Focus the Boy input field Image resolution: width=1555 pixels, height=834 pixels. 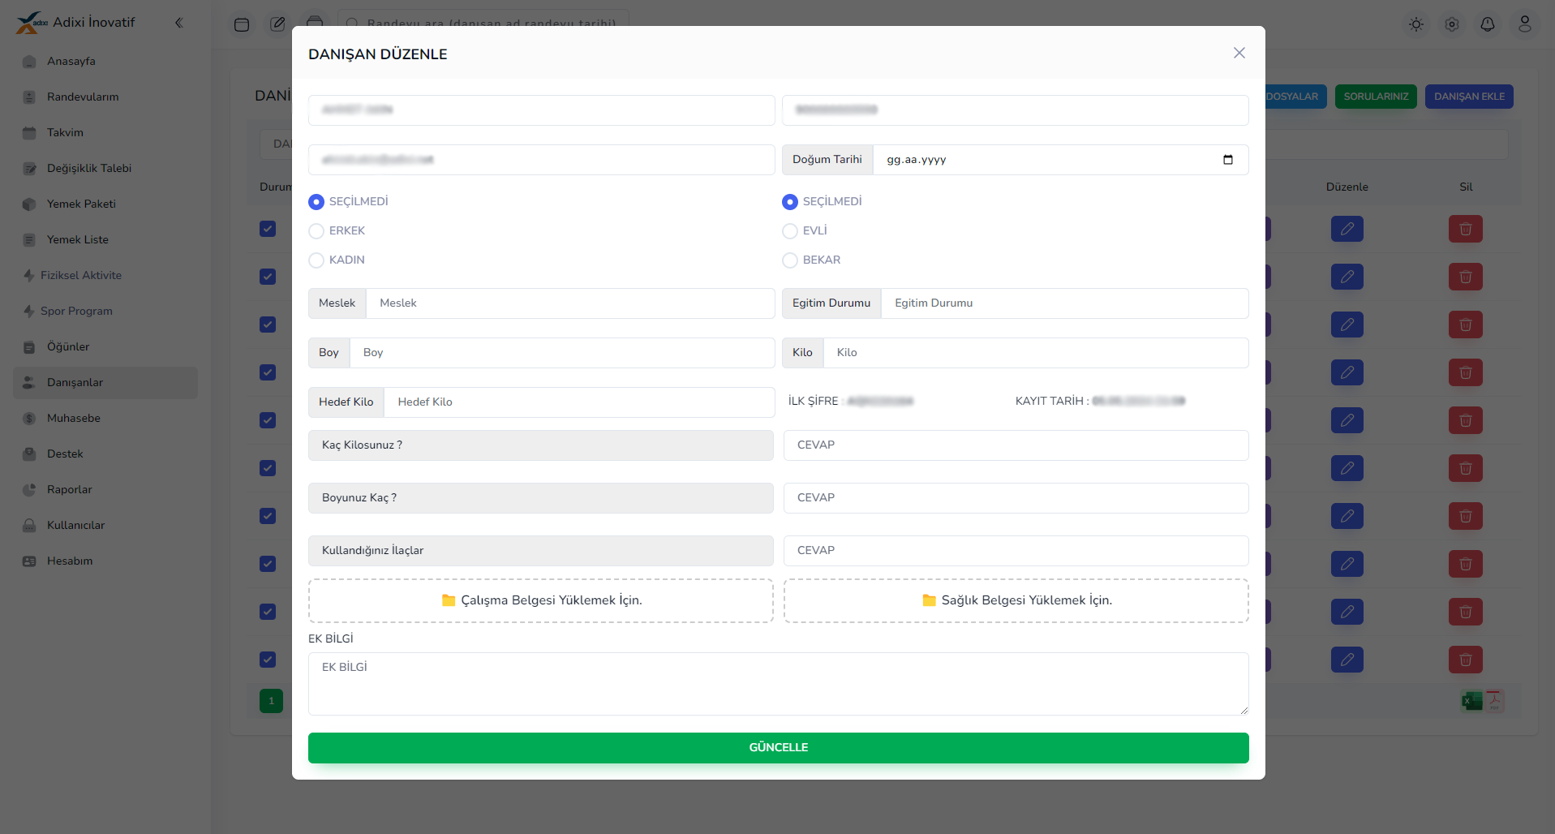click(562, 353)
